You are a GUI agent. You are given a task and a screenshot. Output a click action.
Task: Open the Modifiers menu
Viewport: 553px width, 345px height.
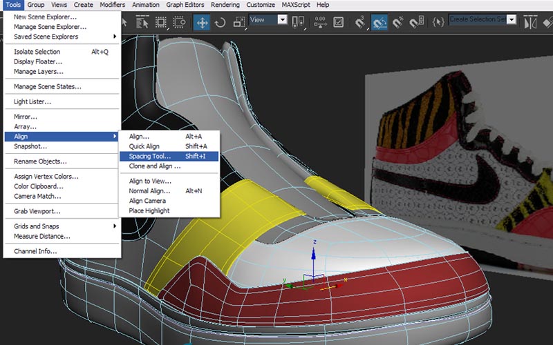tap(112, 5)
